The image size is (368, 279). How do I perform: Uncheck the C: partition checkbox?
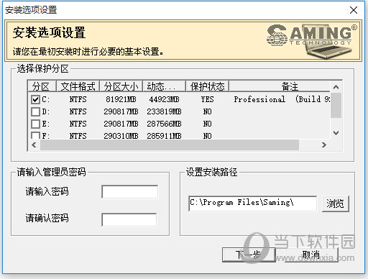tap(35, 99)
